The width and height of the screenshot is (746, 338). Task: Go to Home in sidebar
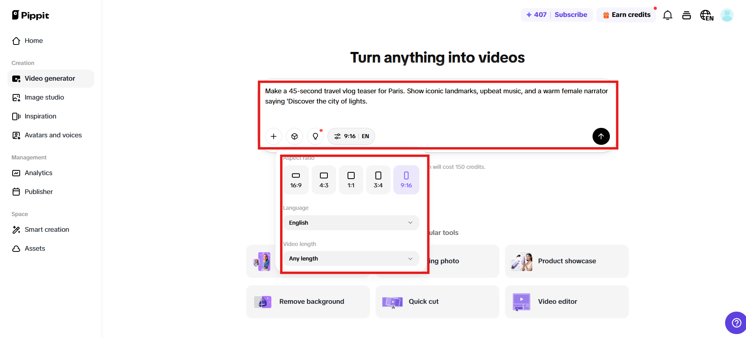(x=51, y=41)
